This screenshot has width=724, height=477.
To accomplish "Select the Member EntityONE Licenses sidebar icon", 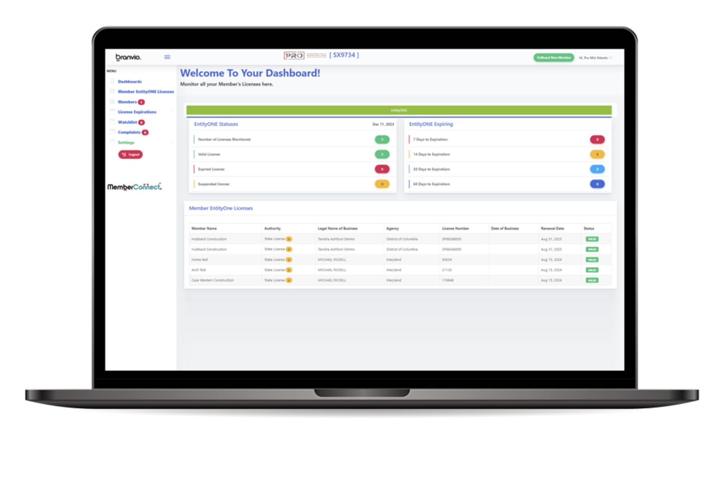I will (112, 91).
